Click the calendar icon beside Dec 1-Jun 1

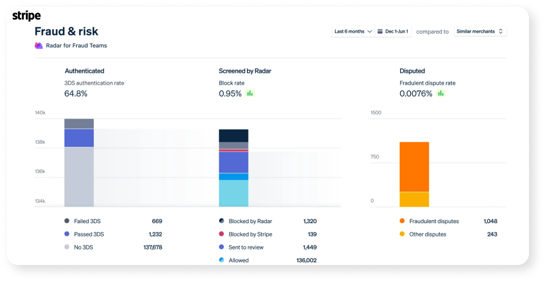pos(380,31)
